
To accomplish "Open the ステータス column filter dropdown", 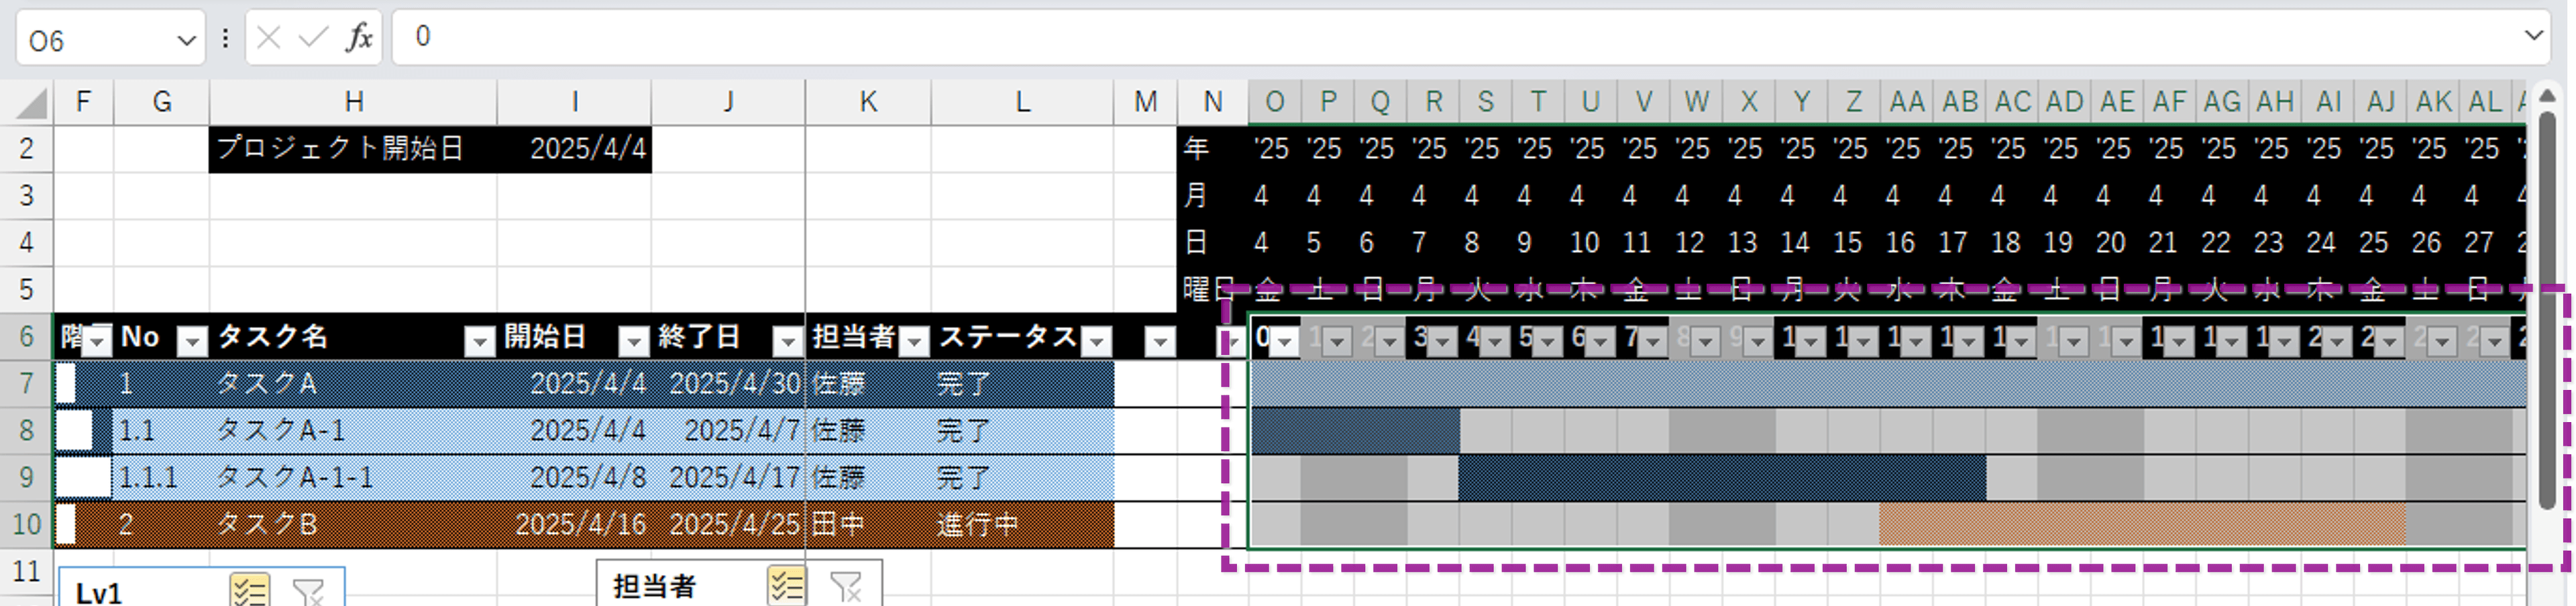I will tap(1097, 342).
